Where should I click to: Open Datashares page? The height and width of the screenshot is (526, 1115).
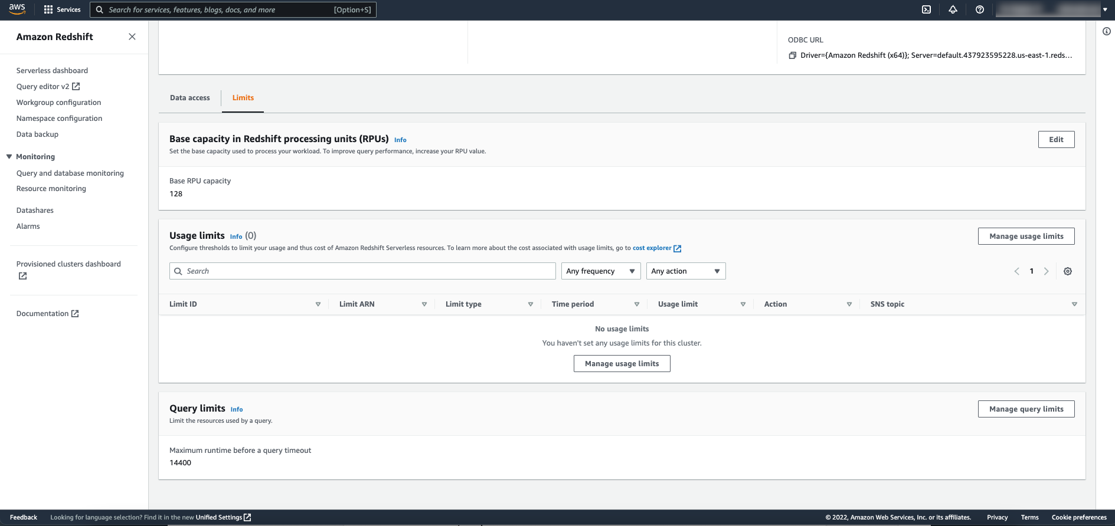click(x=35, y=211)
